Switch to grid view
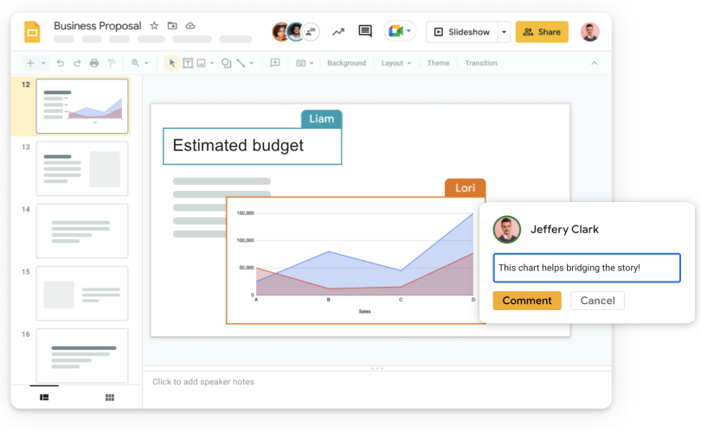 click(110, 397)
